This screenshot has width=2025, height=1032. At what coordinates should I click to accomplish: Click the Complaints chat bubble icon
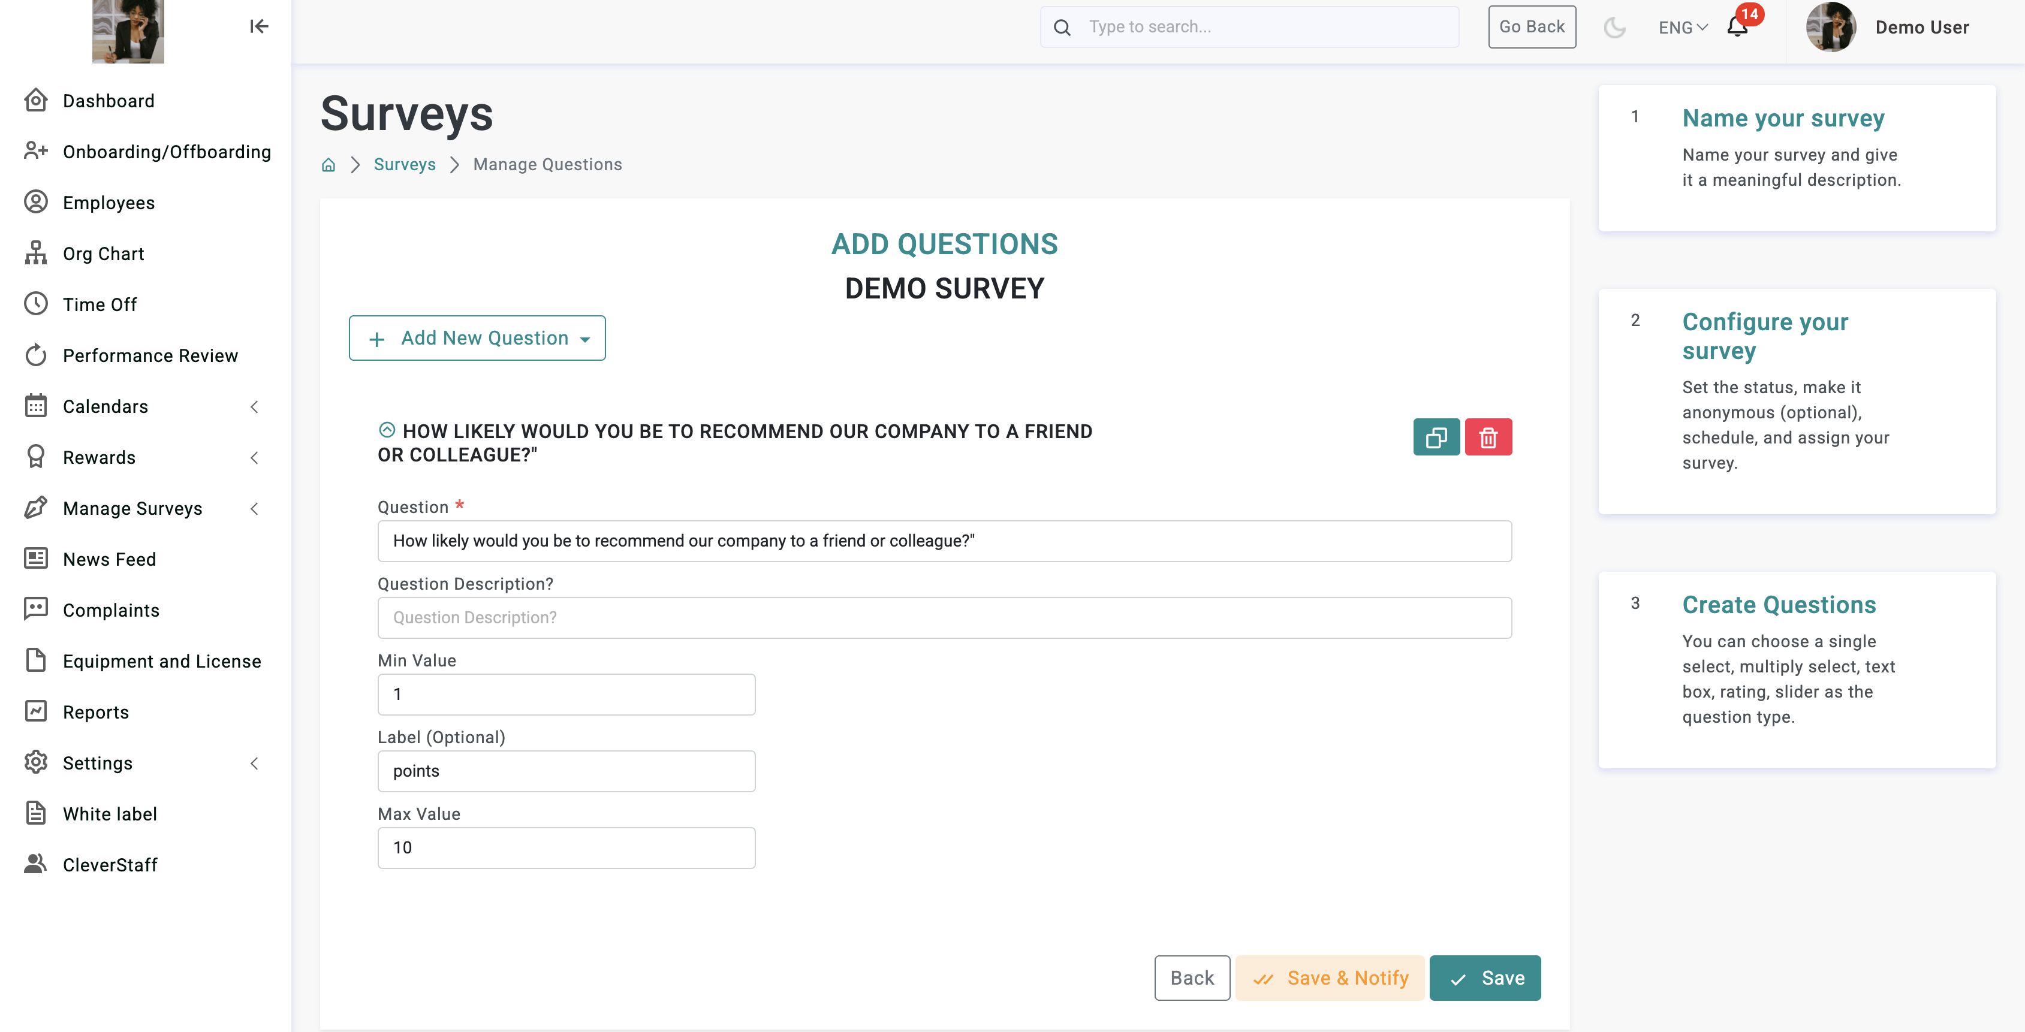[x=36, y=610]
